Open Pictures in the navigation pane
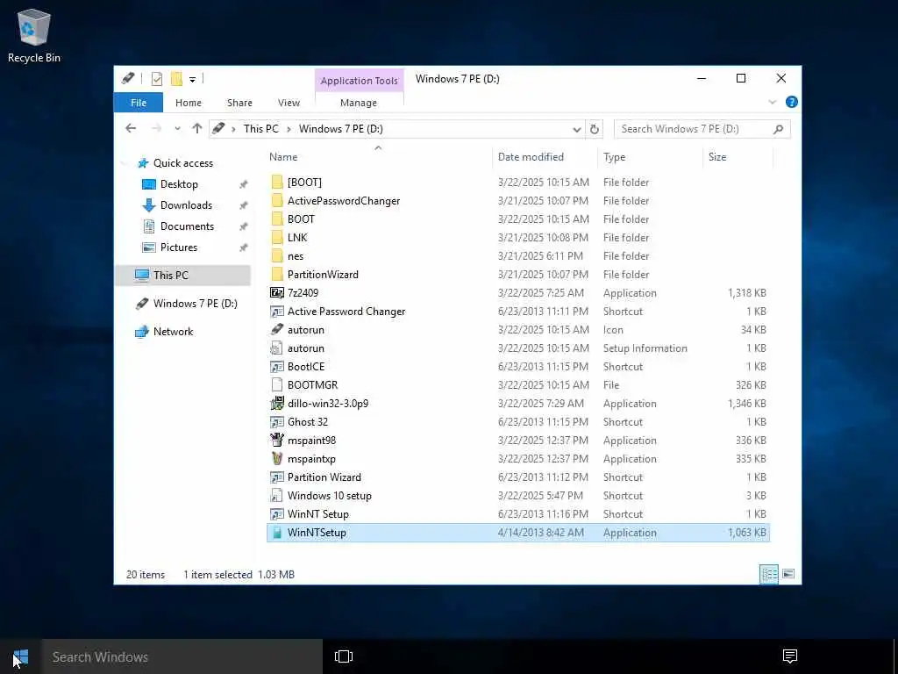 pyautogui.click(x=179, y=247)
